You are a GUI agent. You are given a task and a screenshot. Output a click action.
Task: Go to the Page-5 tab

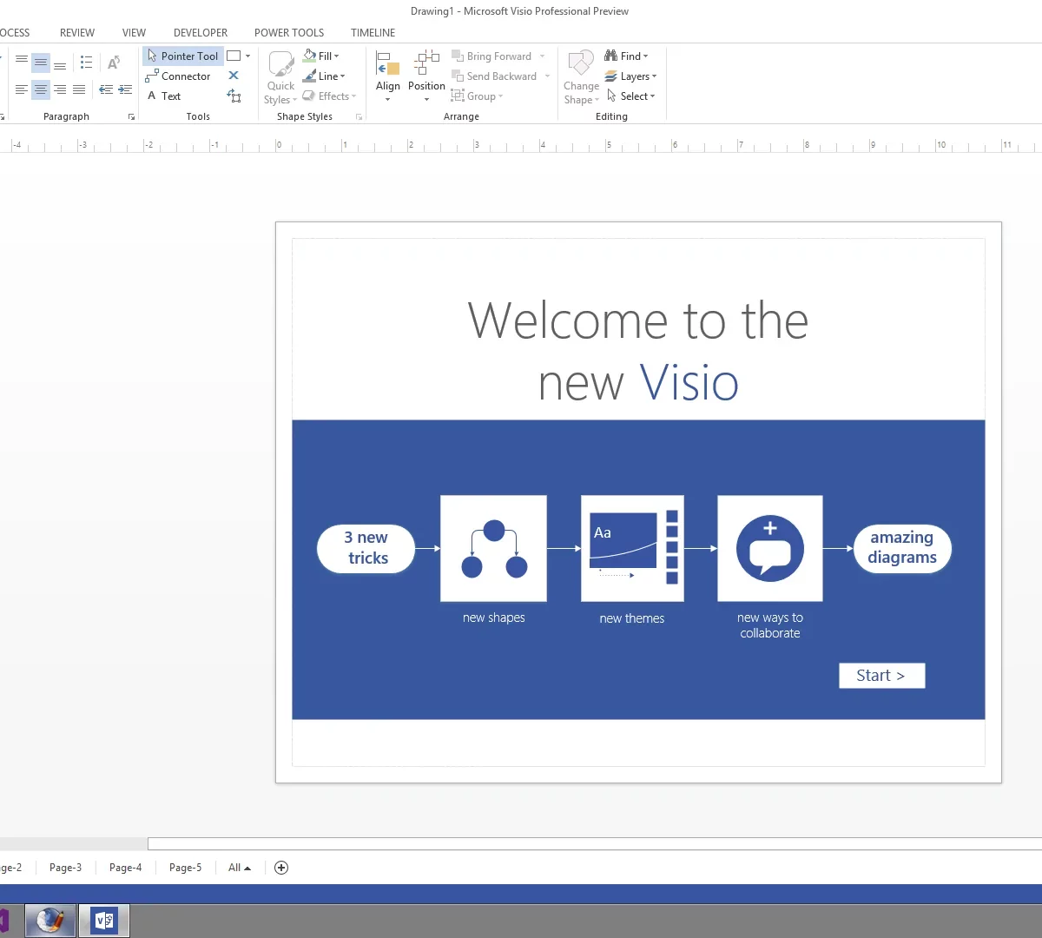click(185, 868)
